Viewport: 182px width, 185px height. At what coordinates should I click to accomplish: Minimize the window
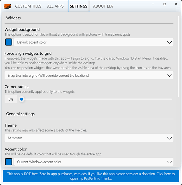(153, 4)
